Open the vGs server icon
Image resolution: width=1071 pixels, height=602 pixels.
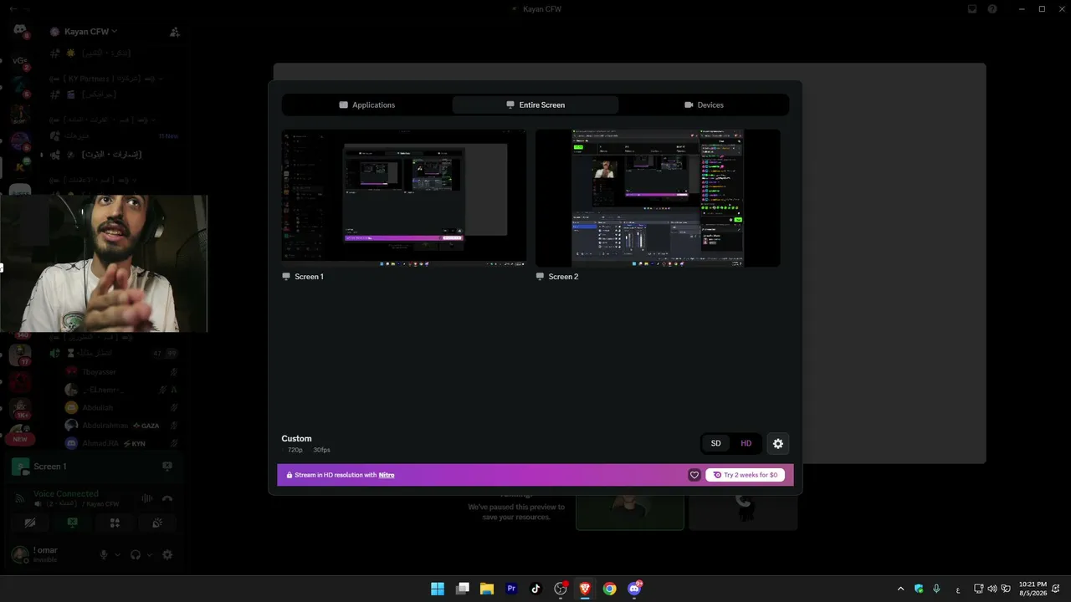20,61
